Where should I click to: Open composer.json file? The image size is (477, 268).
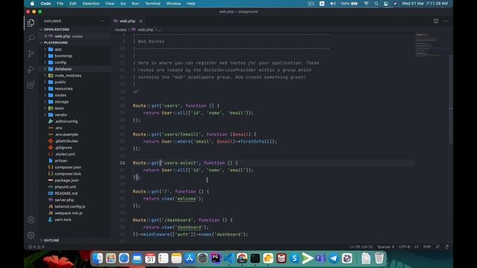(68, 167)
